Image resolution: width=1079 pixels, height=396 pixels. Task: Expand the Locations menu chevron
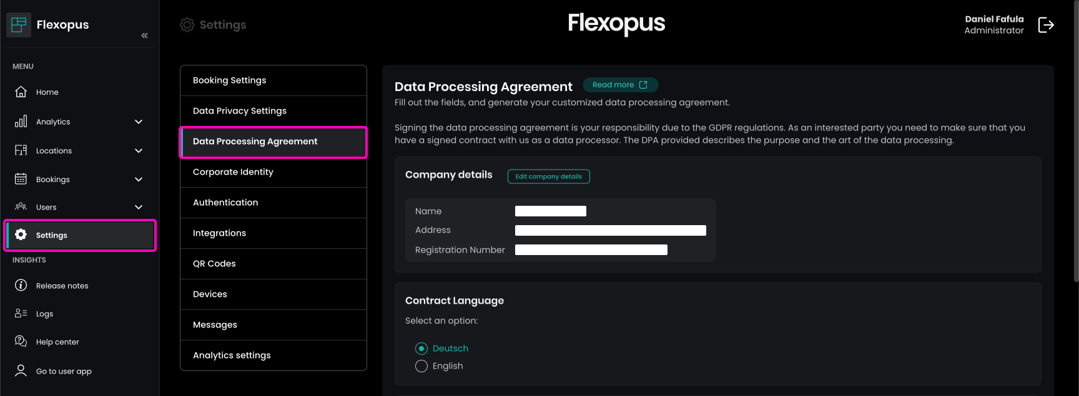click(139, 150)
